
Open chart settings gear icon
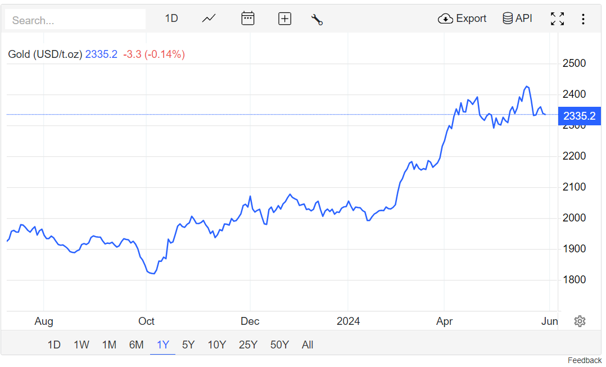(580, 321)
